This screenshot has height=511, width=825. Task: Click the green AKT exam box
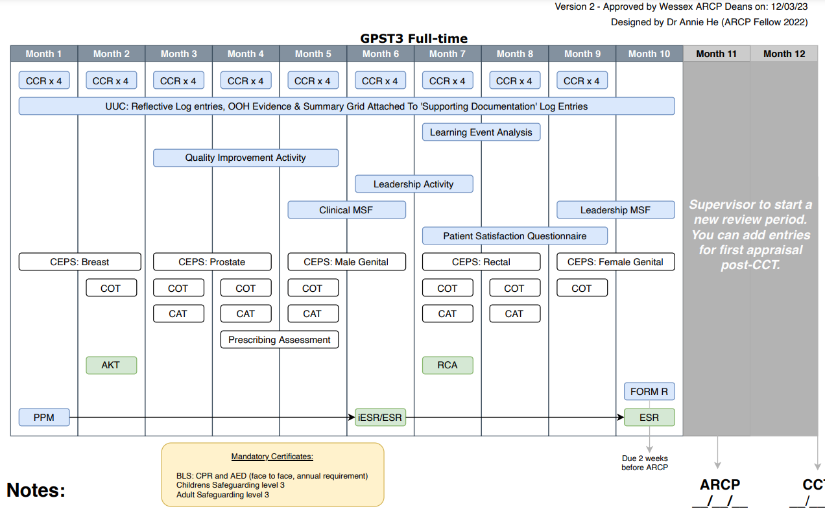[x=111, y=365]
